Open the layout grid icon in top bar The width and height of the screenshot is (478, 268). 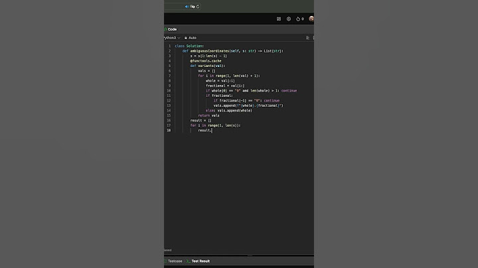coord(279,19)
